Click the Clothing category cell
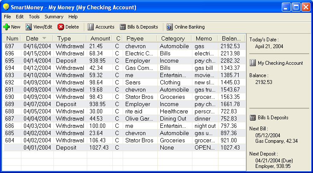313x173 pixels. (x=170, y=82)
